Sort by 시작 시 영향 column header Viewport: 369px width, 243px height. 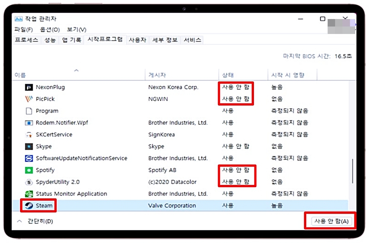pos(288,75)
